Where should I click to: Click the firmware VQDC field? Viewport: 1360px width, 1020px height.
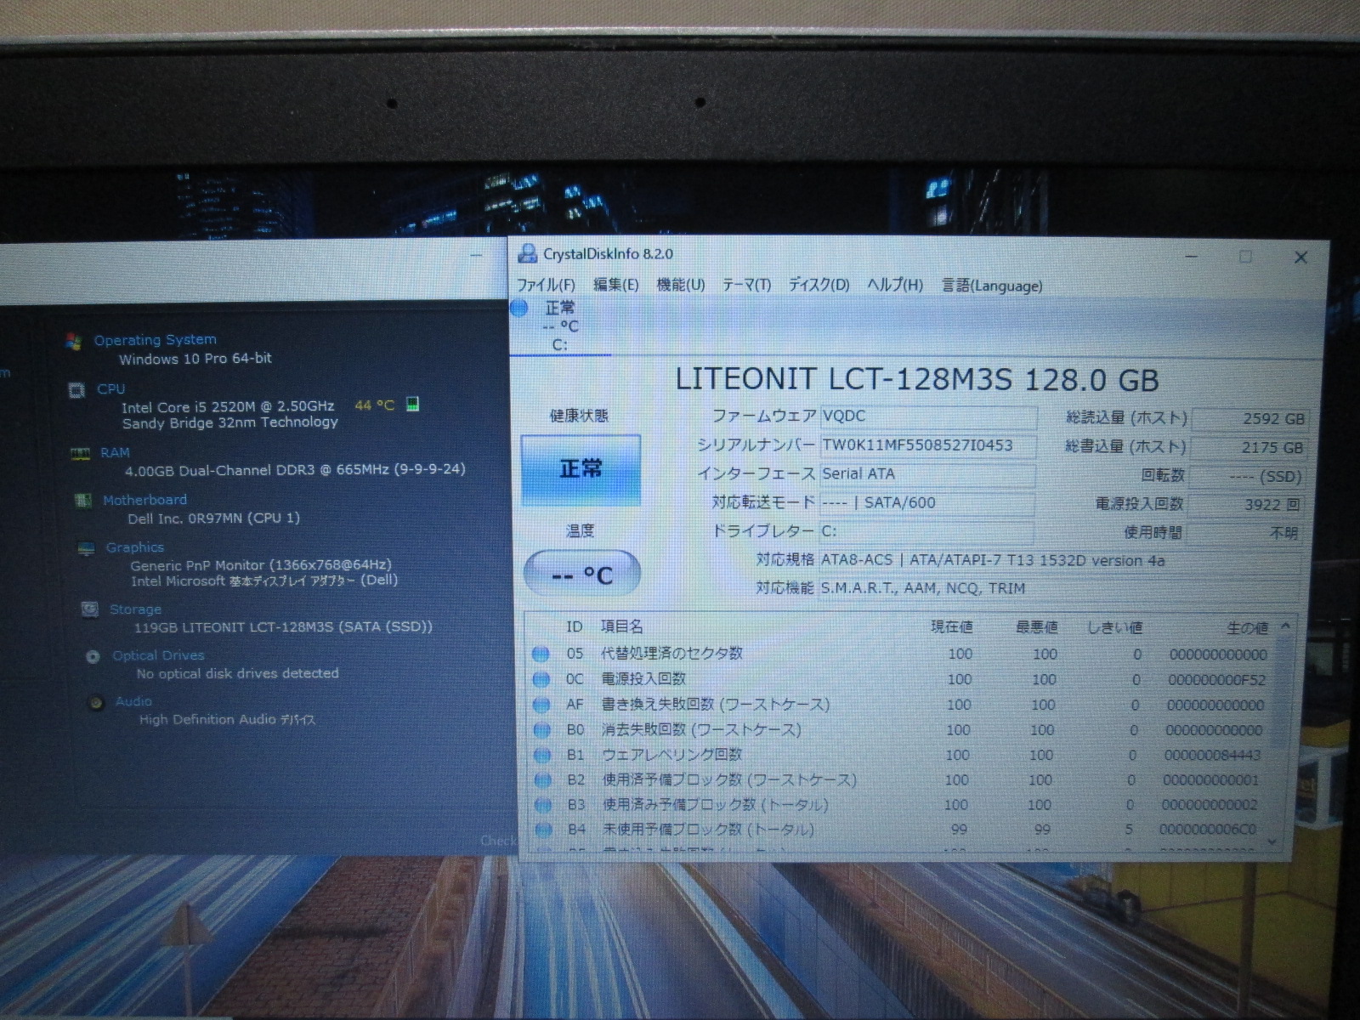[x=926, y=416]
